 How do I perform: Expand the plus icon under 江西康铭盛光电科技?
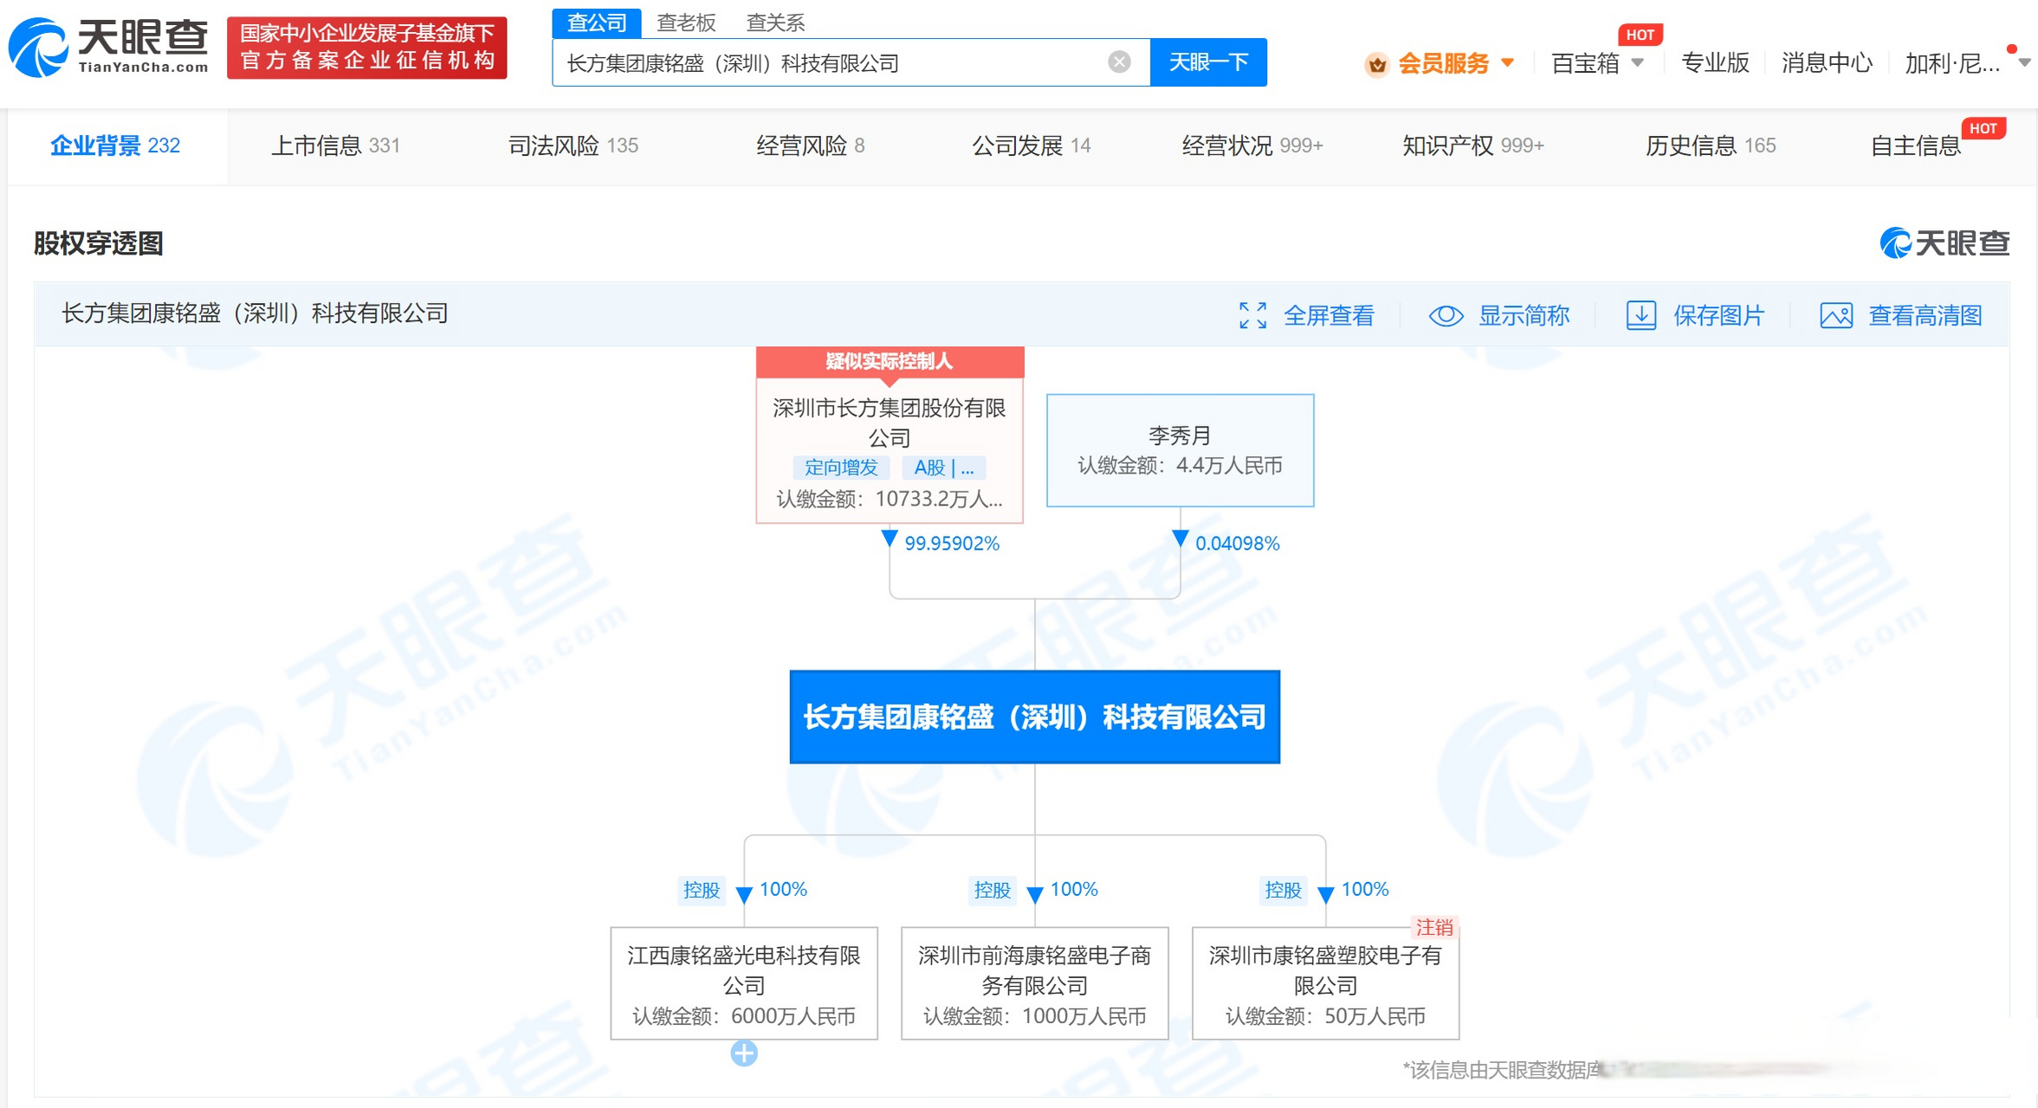744,1053
